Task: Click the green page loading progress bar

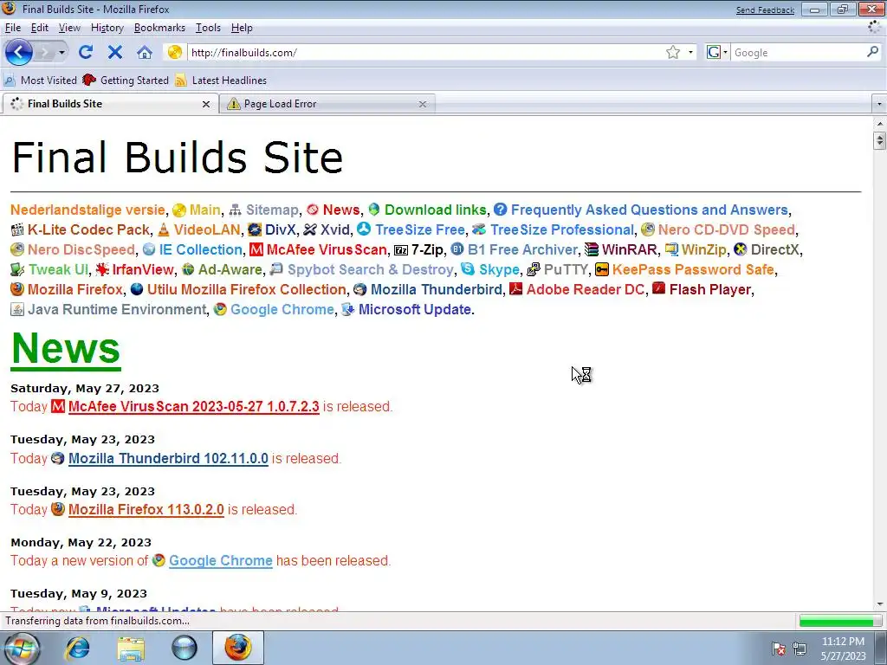Action: pos(840,621)
